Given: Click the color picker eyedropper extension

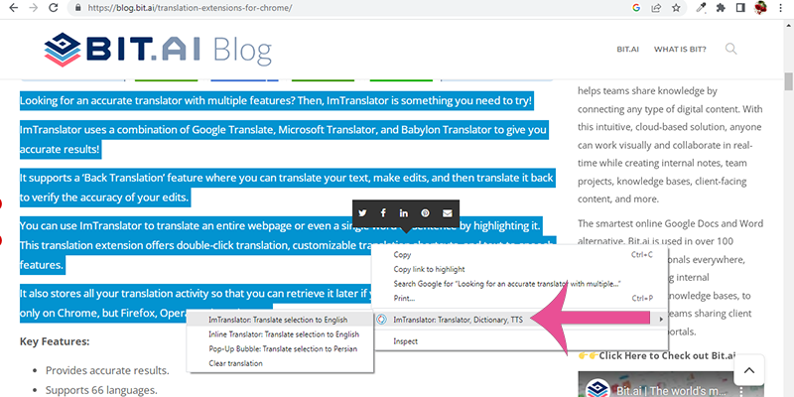Looking at the screenshot, I should coord(701,7).
